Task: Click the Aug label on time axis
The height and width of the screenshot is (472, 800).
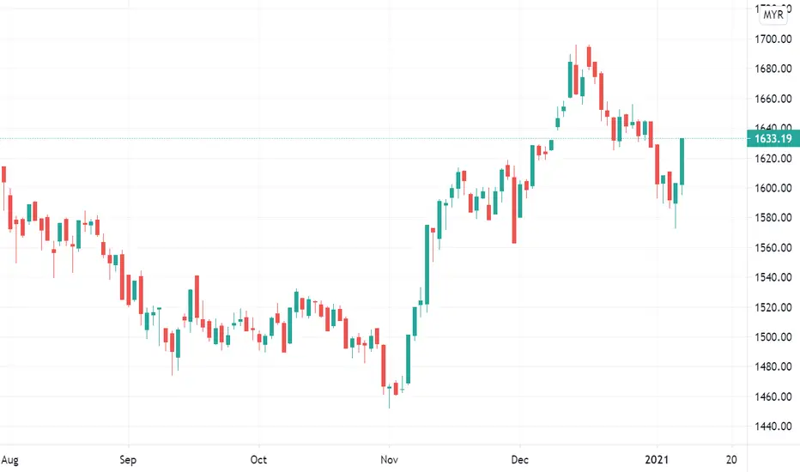Action: coord(9,460)
